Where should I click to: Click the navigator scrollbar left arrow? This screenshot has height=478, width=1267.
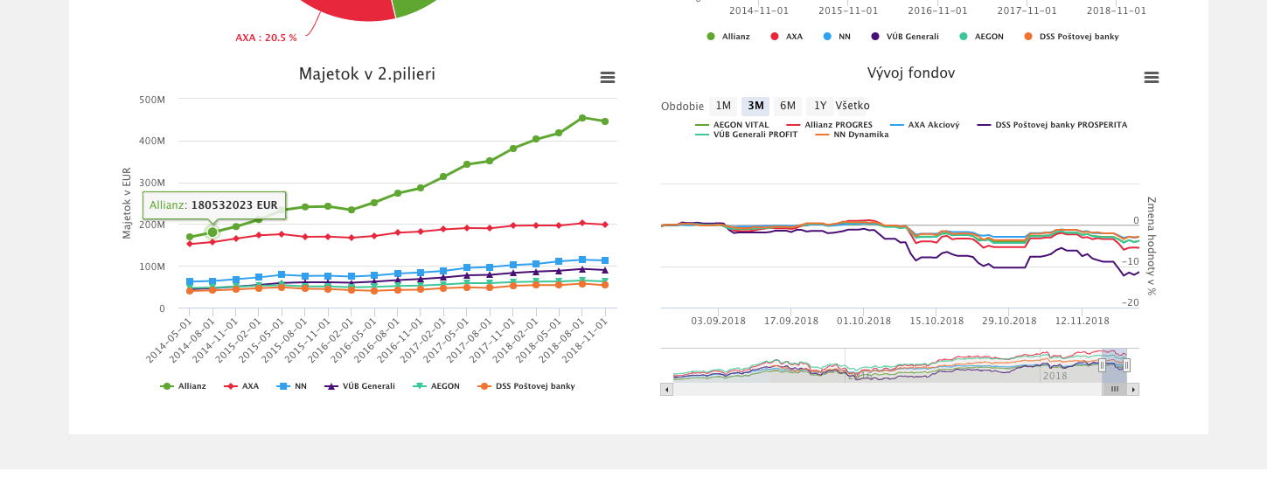click(x=666, y=389)
